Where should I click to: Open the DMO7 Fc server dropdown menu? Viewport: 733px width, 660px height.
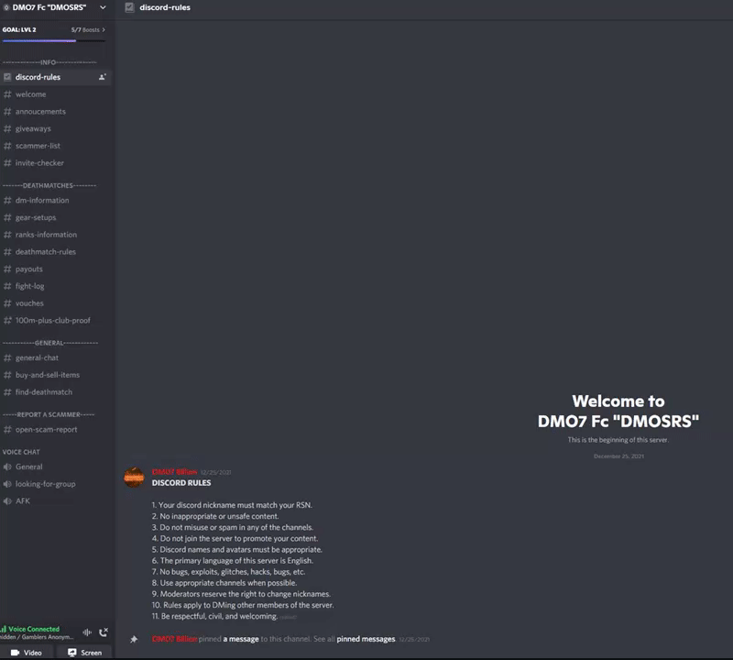[x=103, y=7]
